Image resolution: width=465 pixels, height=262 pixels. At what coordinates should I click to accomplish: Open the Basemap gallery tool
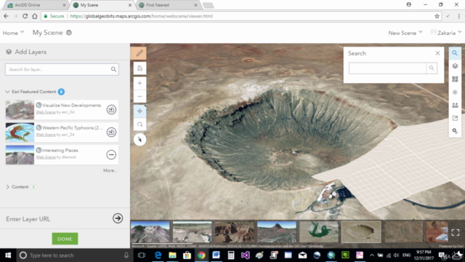tap(455, 79)
